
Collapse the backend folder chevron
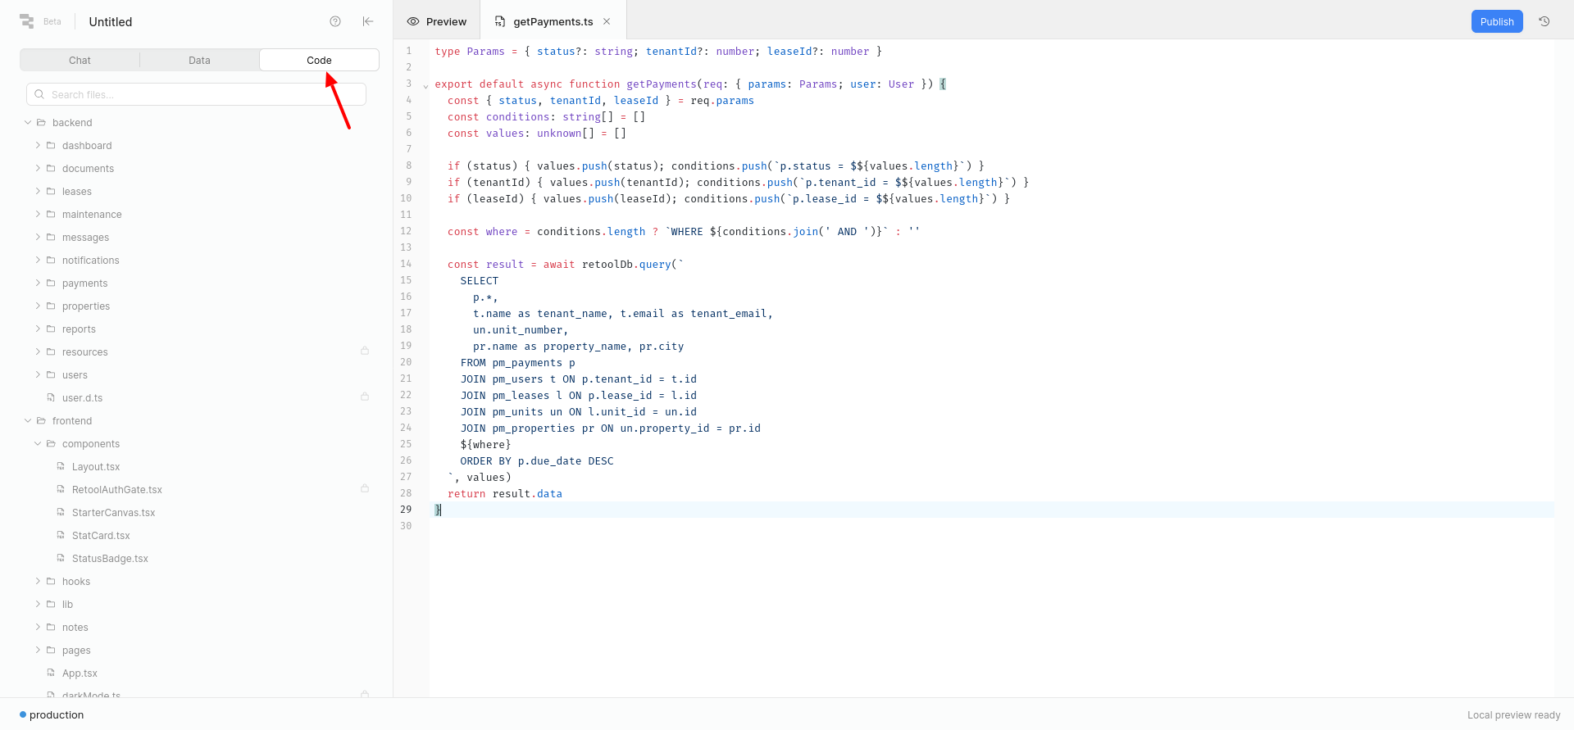click(28, 122)
